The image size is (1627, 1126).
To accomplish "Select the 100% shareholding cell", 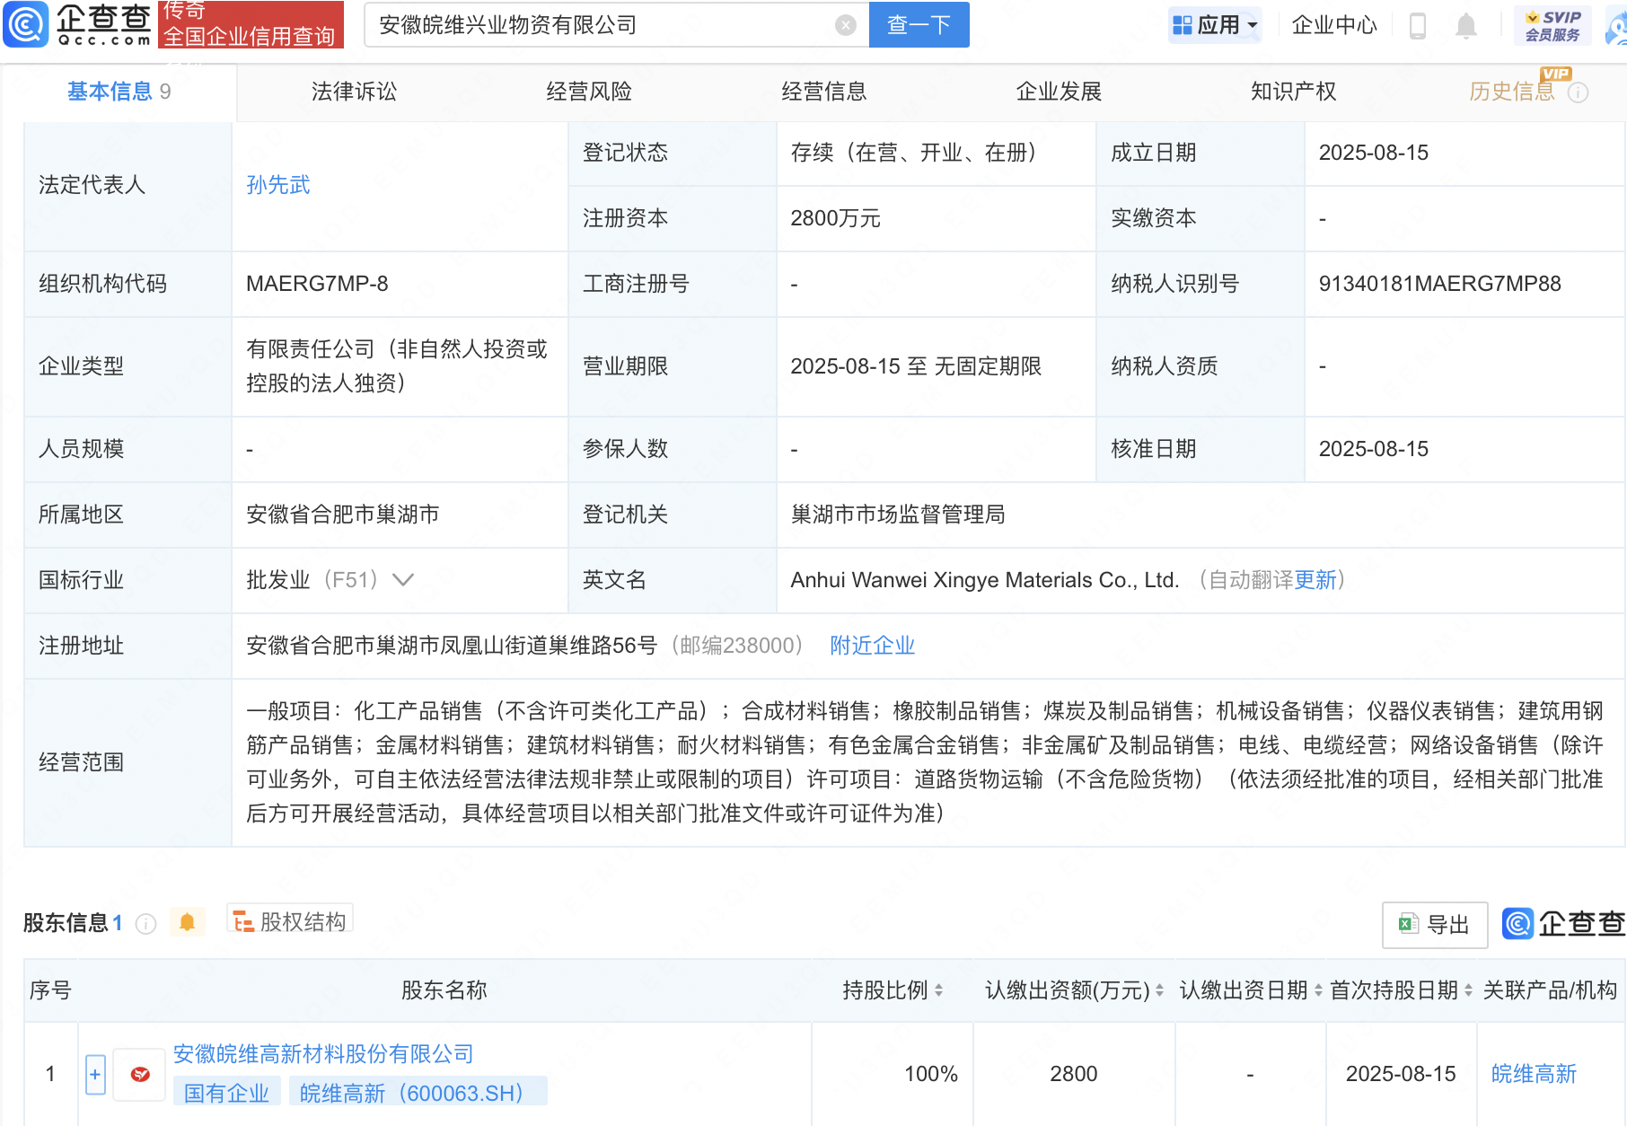I will pos(931,1074).
